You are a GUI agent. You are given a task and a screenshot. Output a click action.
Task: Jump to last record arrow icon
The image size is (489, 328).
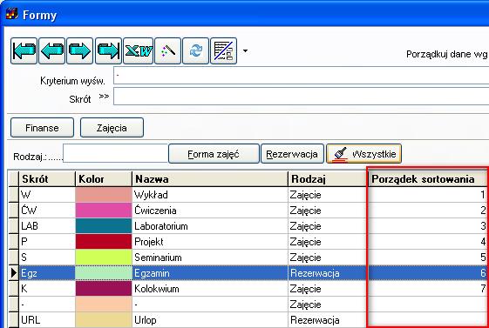tap(108, 50)
